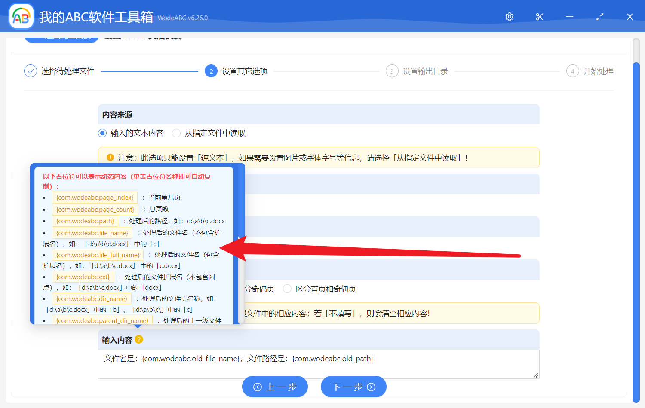Screen dimensions: 645x408
Task: Copy the {com.wodeabc.dir_name} placeholder
Action: point(92,298)
